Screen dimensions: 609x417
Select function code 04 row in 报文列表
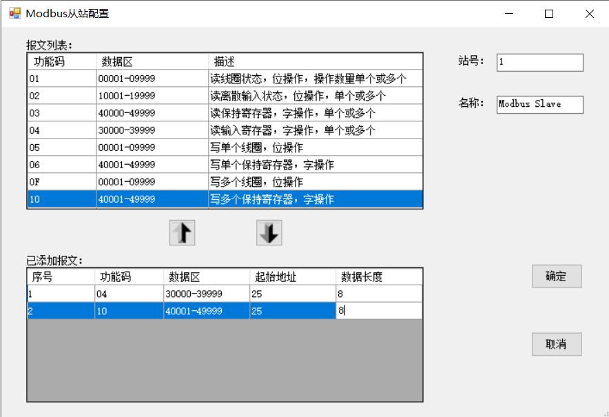(225, 130)
